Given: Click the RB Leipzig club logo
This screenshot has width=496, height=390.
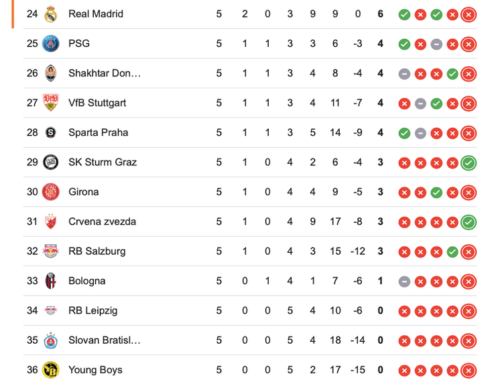Looking at the screenshot, I should click(51, 310).
